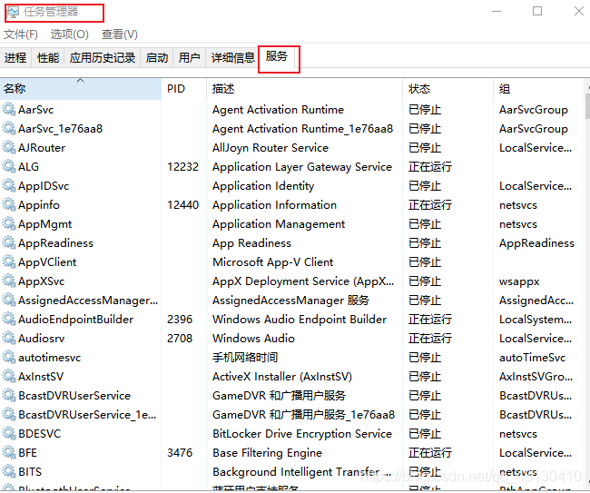Click group cell AppReadiness
This screenshot has width=590, height=493.
click(x=537, y=243)
